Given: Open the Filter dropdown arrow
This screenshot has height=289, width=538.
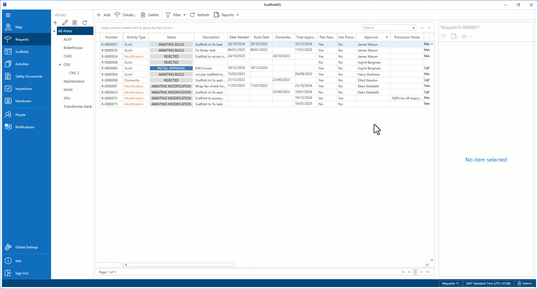Looking at the screenshot, I should (x=184, y=15).
